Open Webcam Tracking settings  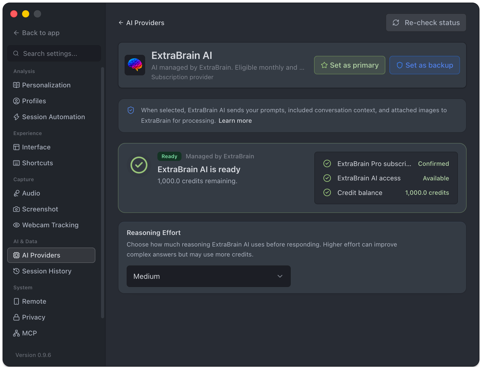click(51, 225)
